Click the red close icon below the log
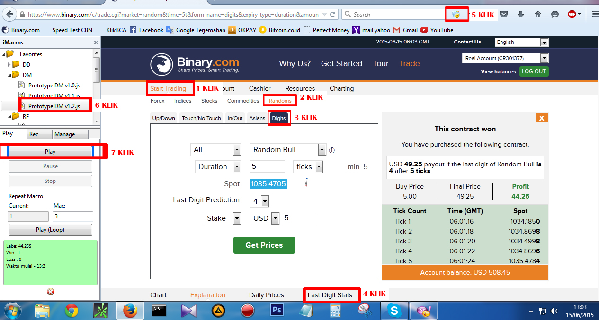The width and height of the screenshot is (599, 320). [51, 292]
